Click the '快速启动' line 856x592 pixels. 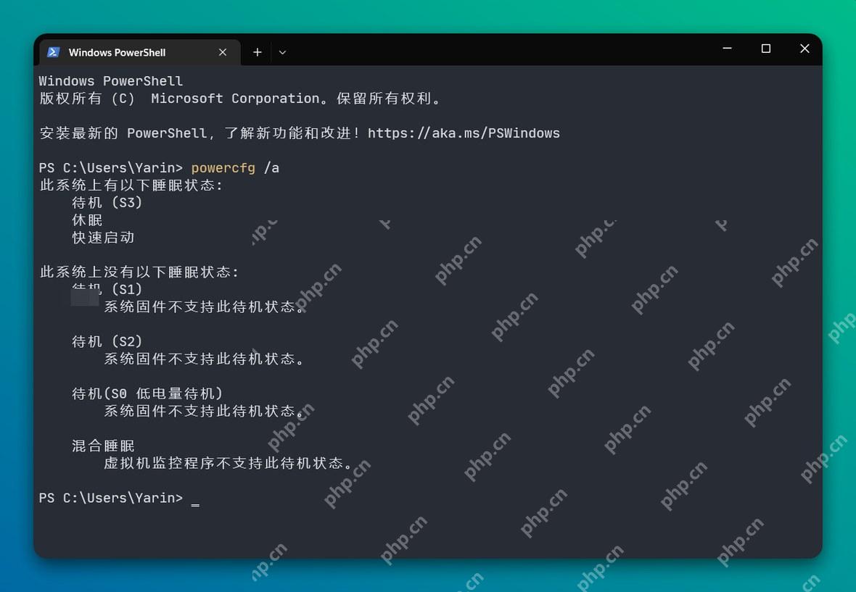(x=103, y=238)
